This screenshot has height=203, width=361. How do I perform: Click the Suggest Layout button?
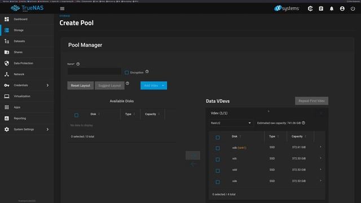(109, 86)
